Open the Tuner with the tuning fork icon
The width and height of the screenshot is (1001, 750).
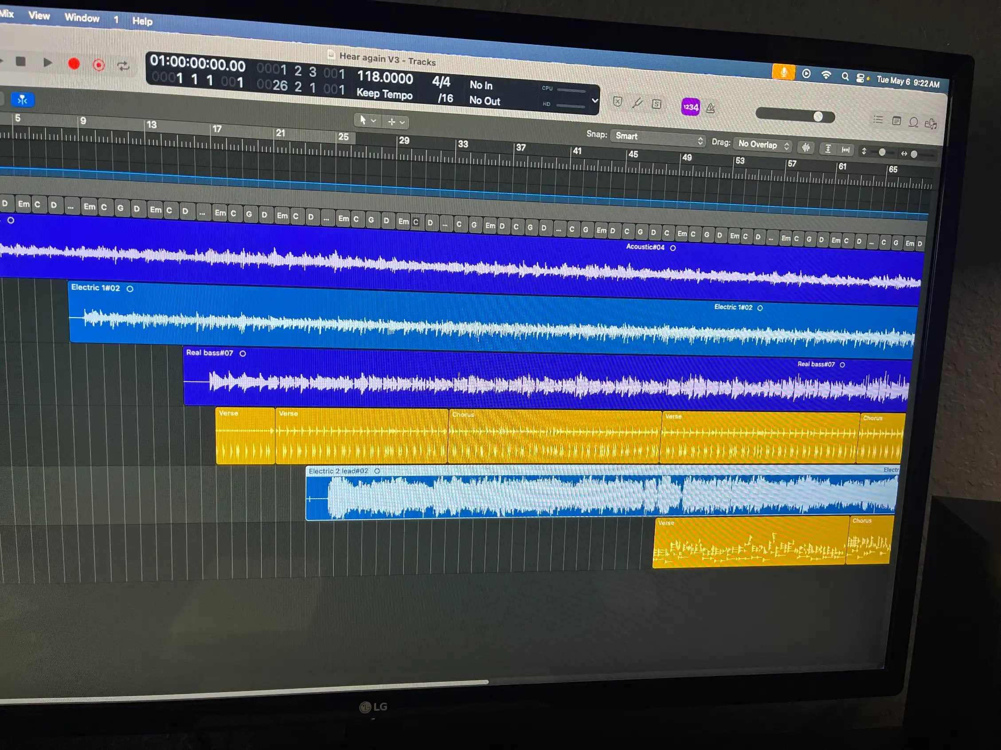637,104
